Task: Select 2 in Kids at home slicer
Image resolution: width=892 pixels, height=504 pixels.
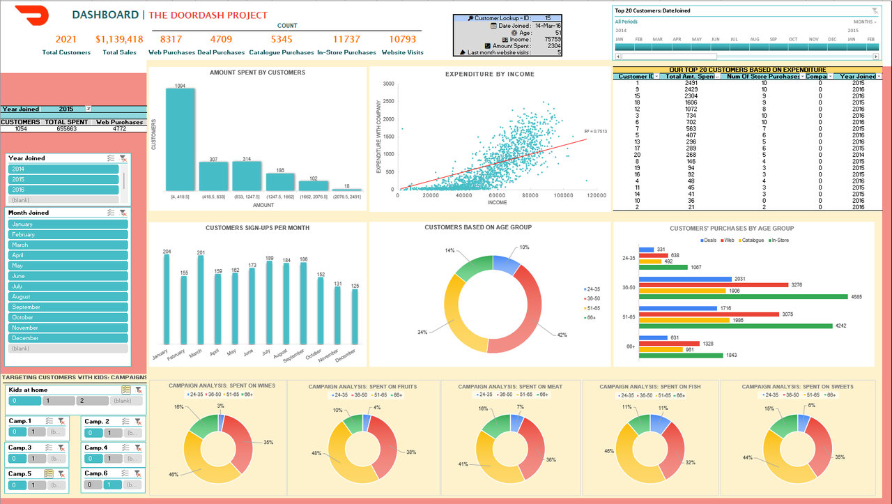Action: 92,402
